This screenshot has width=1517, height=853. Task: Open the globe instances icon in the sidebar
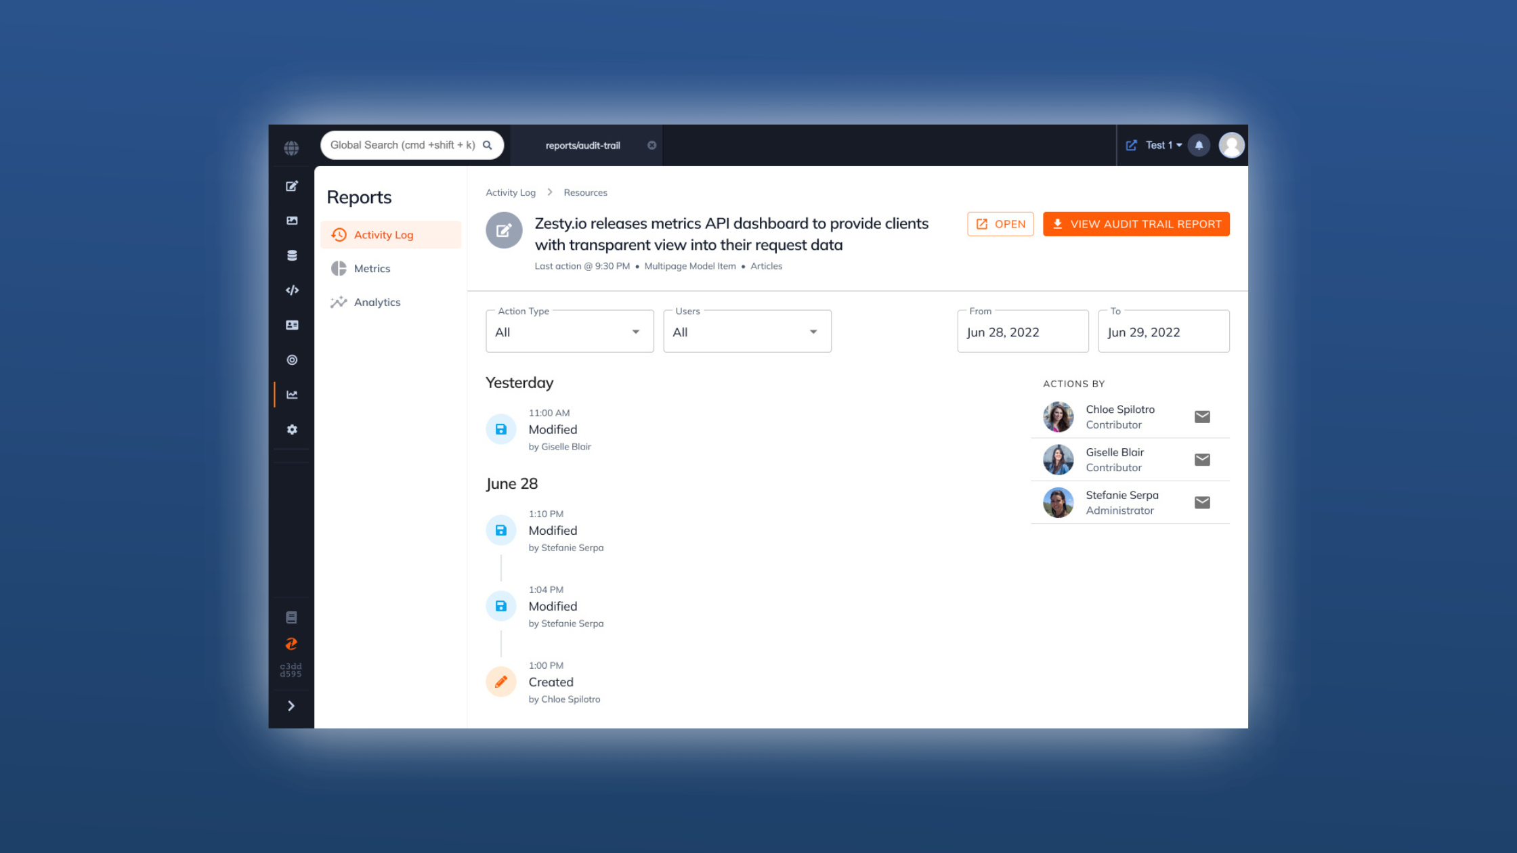click(291, 148)
